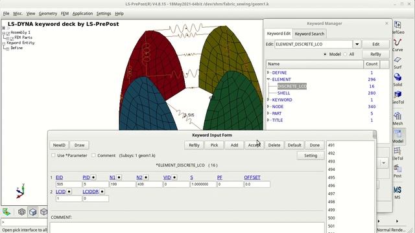Collapse the Assembly 1 tree node
415x233 pixels.
pos(4,33)
